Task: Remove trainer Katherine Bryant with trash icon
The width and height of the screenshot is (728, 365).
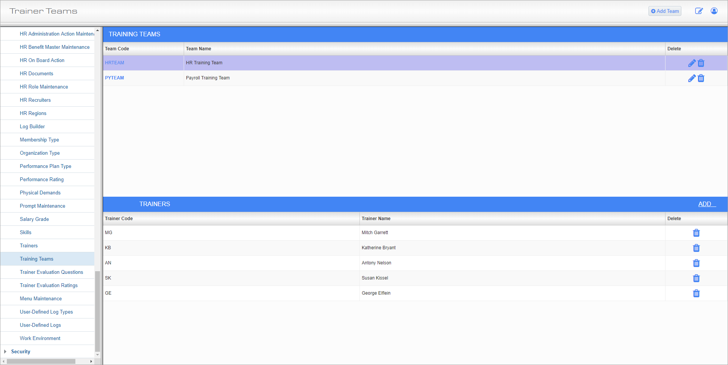Action: click(x=696, y=248)
